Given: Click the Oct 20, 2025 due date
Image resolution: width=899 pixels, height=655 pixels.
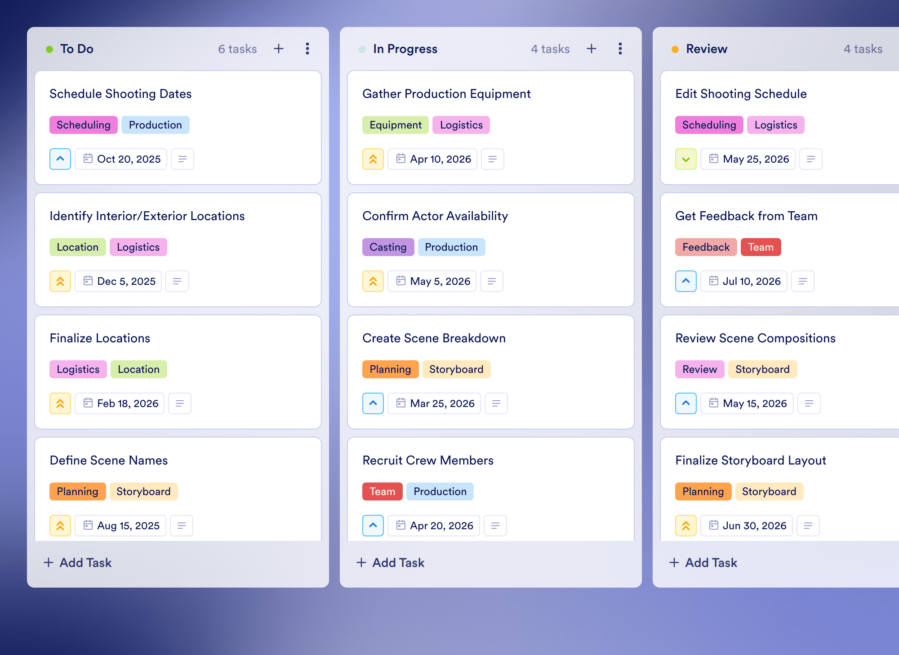Looking at the screenshot, I should pos(121,159).
